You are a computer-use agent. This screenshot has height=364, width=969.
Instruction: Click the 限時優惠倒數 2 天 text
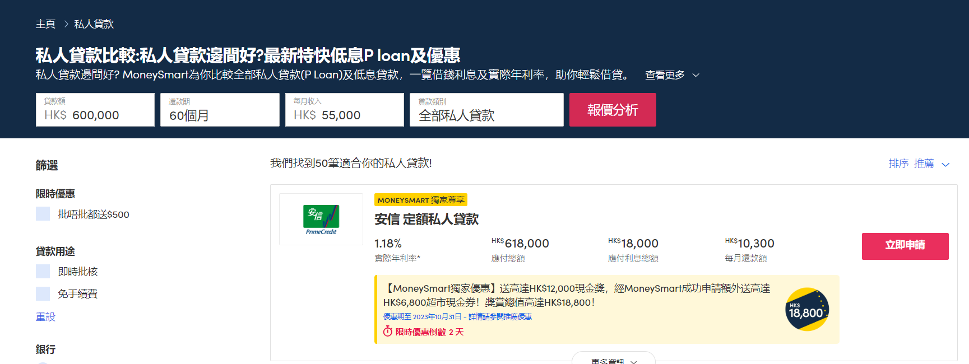click(430, 332)
